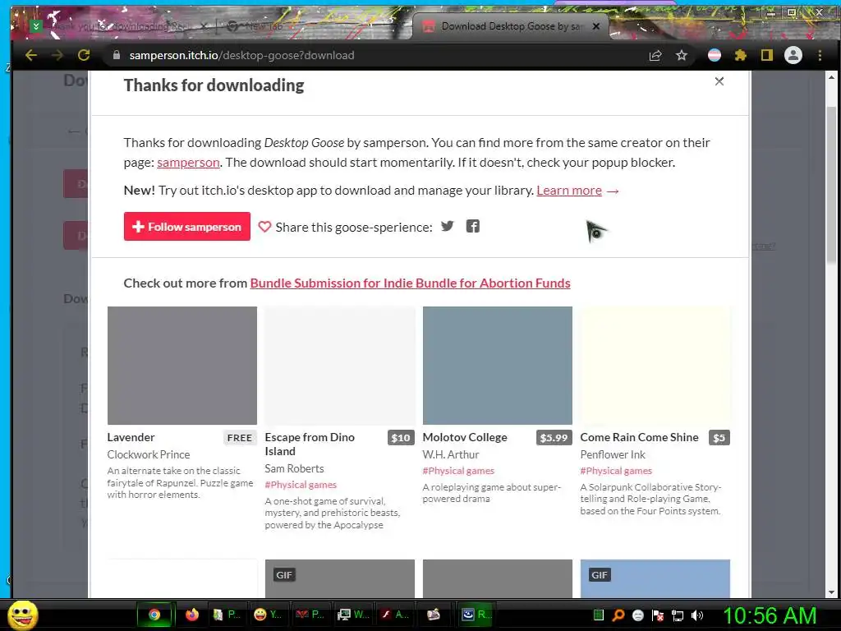Viewport: 841px width, 631px height.
Task: Click the Learn more link
Action: [569, 191]
